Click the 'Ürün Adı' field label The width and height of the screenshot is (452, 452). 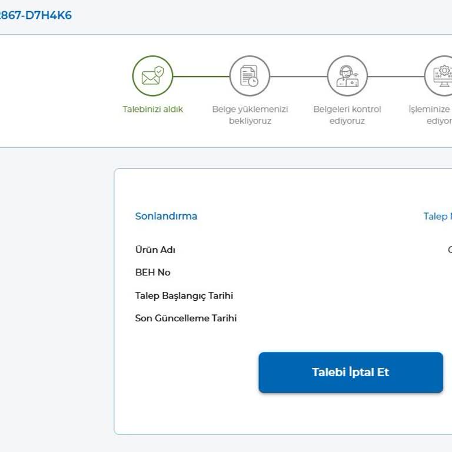(155, 250)
